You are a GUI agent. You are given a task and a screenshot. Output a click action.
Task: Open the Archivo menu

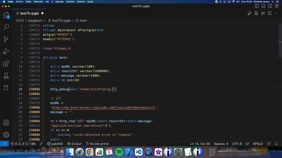tap(19, 2)
